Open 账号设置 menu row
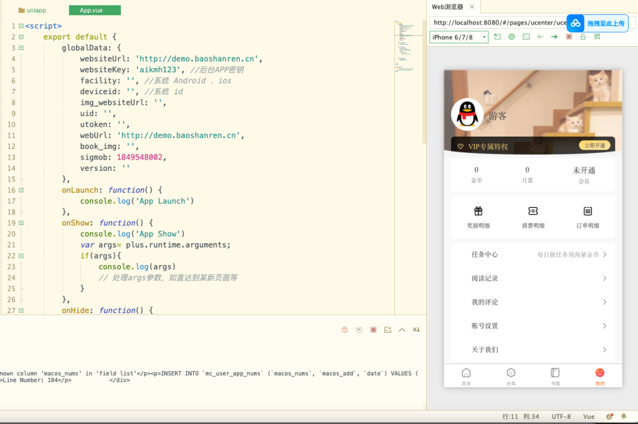 (533, 326)
